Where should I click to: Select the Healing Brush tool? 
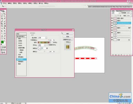[2, 21]
